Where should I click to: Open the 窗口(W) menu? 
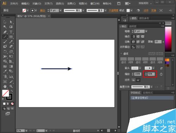pyautogui.click(x=95, y=4)
